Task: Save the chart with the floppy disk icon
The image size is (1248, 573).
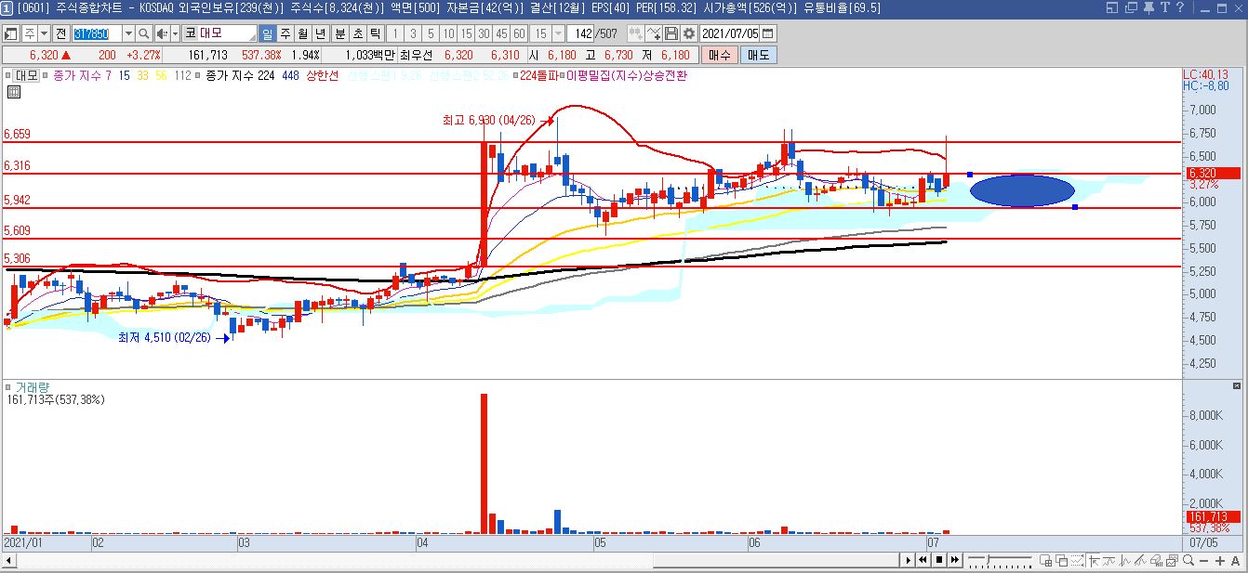Action: click(671, 33)
